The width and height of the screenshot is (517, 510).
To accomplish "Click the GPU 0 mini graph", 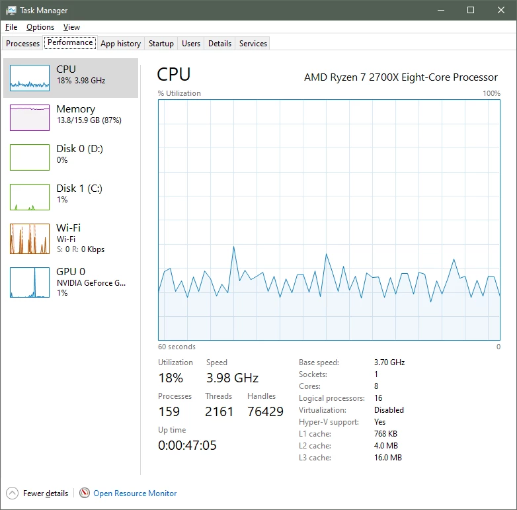I will click(x=30, y=282).
